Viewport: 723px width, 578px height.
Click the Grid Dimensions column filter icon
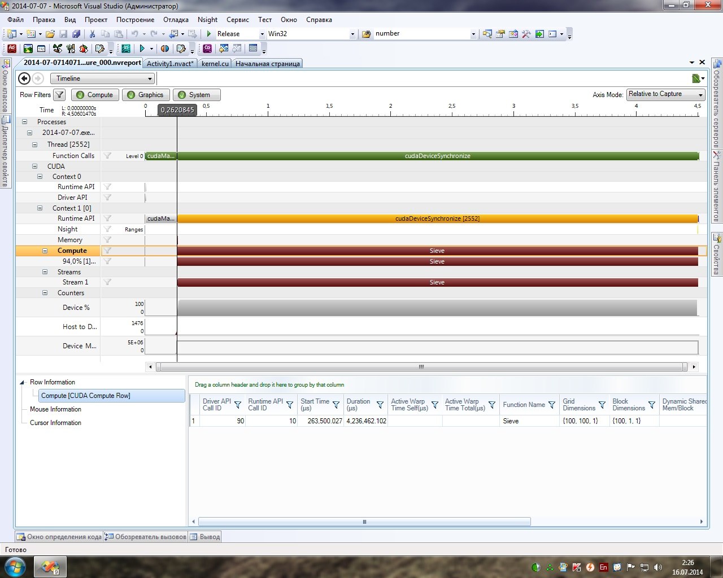click(x=602, y=405)
